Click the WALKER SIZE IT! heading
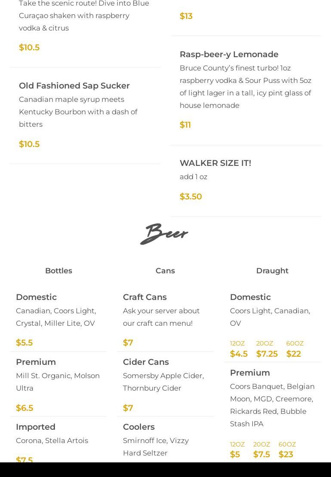Screen dimensions: 331x477 pos(215,163)
